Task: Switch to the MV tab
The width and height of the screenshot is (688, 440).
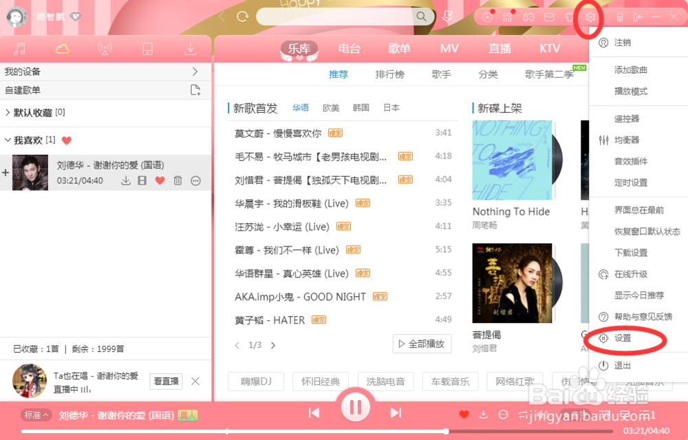Action: (x=449, y=48)
